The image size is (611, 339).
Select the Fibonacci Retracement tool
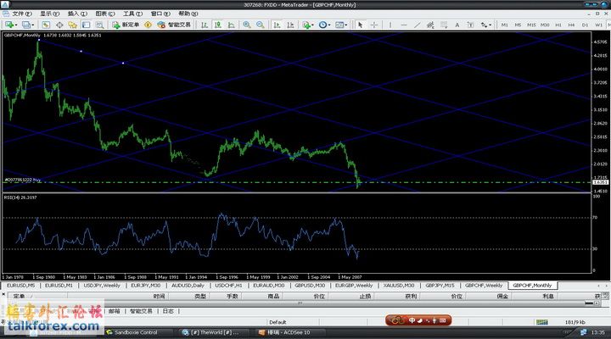click(444, 25)
